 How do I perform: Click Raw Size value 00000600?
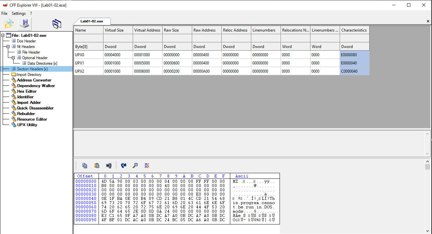click(x=177, y=63)
